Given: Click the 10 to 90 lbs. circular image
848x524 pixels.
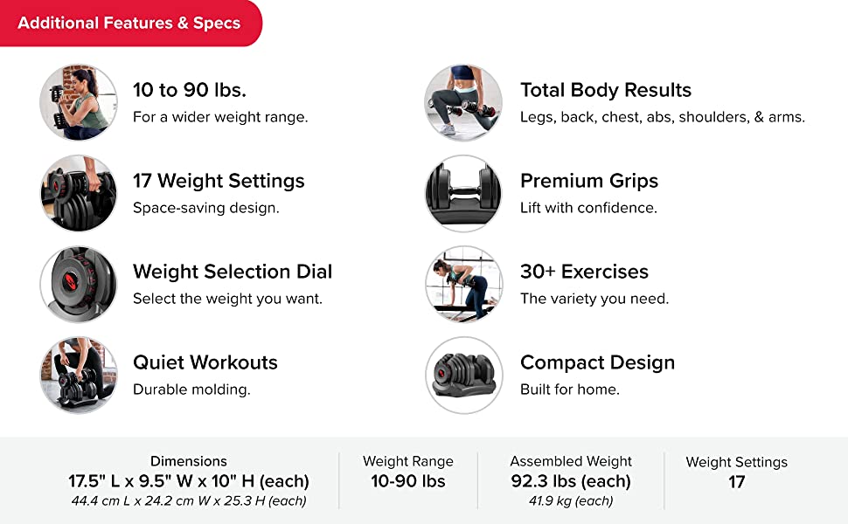Looking at the screenshot, I should (x=79, y=102).
